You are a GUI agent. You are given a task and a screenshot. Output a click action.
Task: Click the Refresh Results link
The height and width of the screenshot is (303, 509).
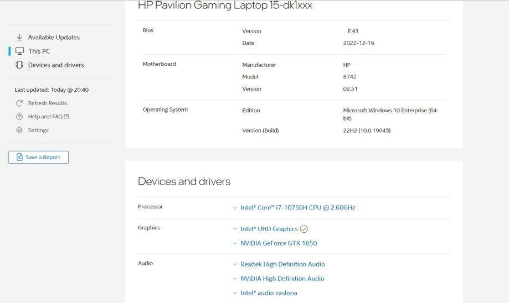(x=47, y=103)
